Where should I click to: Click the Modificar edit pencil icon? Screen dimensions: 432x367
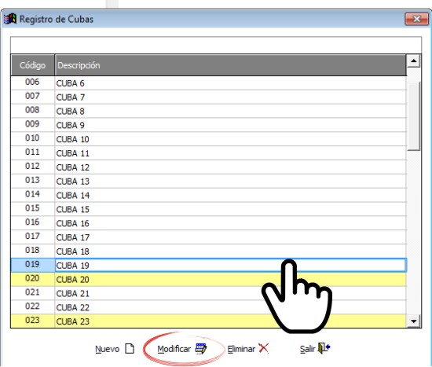(201, 348)
